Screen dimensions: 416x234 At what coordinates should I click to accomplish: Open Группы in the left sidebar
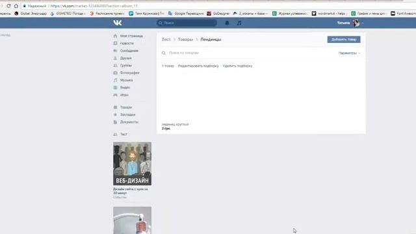pos(123,65)
